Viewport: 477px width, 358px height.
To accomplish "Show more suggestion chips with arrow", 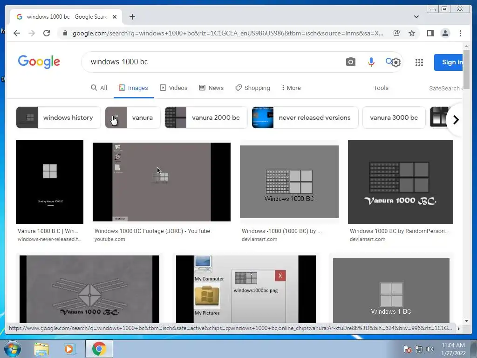I will [x=456, y=120].
